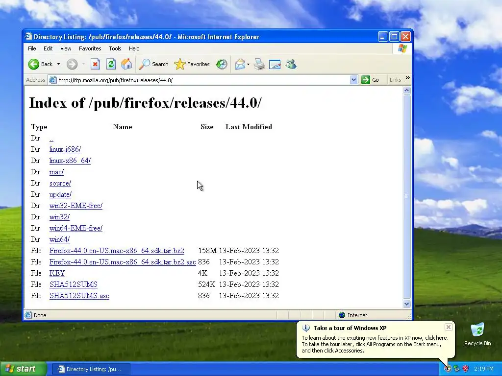Click the scrollbar down arrow
This screenshot has width=502, height=376.
pos(406,304)
